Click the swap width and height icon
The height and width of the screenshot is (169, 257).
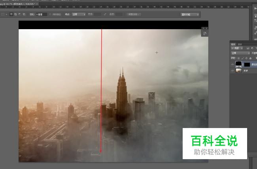point(105,14)
